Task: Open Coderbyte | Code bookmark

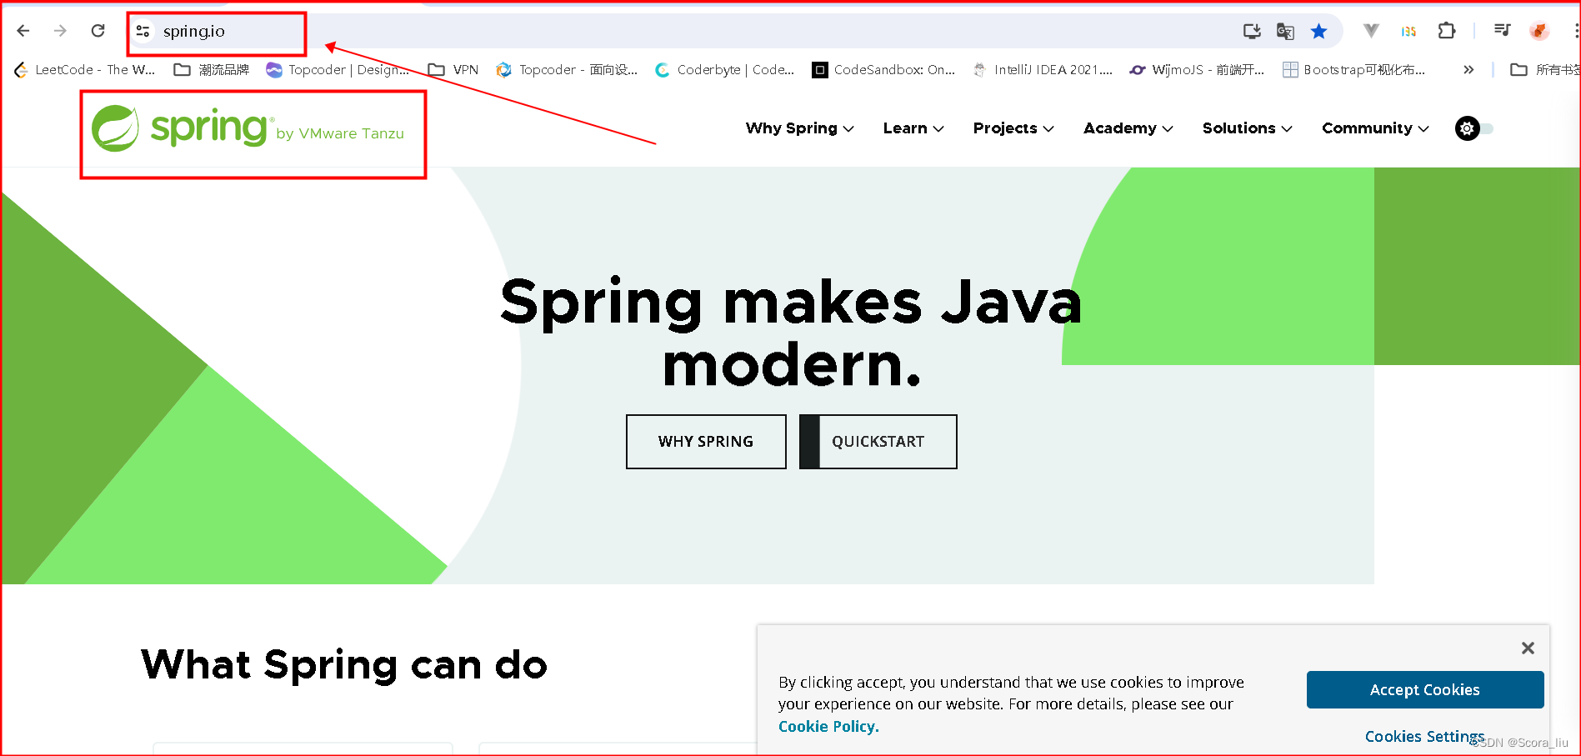Action: pos(725,70)
